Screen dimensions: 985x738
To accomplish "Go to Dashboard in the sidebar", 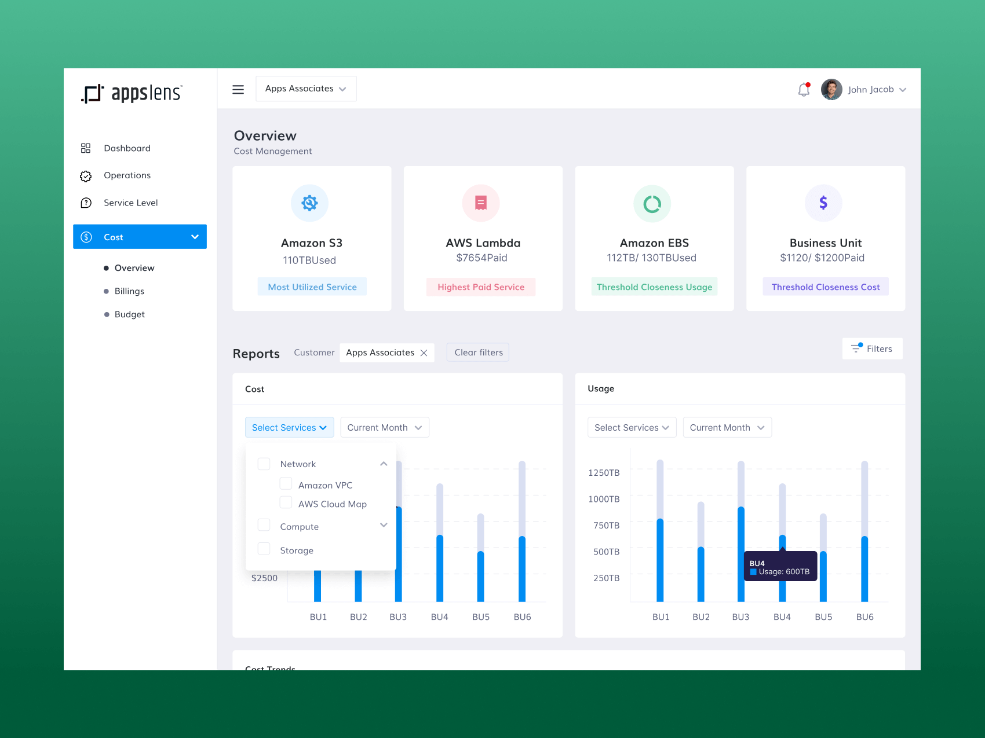I will [x=127, y=148].
